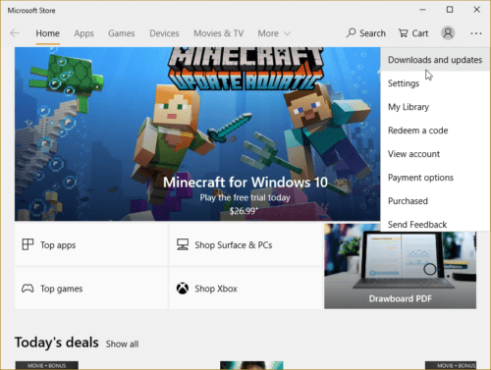491x370 pixels.
Task: Select View account menu entry
Action: pyautogui.click(x=435, y=154)
